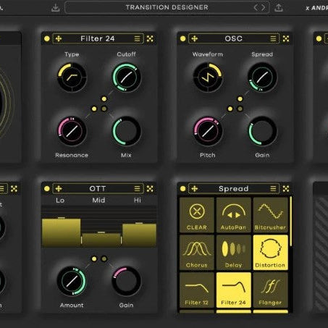Viewport: 328px width, 328px height.
Task: Toggle OTT module power dot
Action: coord(47,189)
